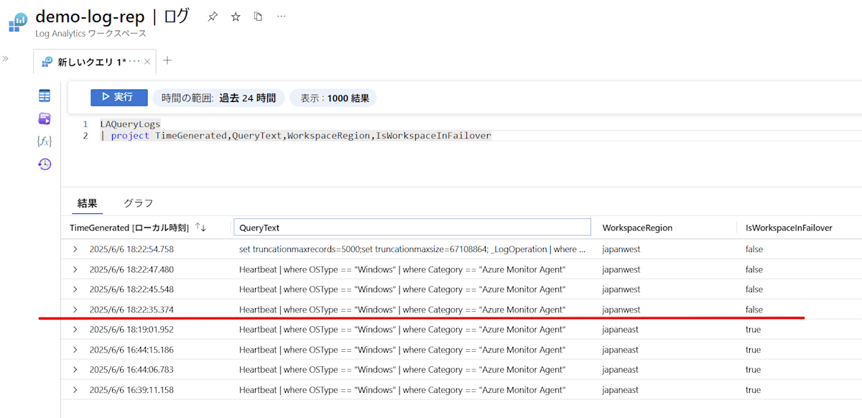Screen dimensions: 862x418
Task: Change the time range 過去 24 時間
Action: coord(218,98)
